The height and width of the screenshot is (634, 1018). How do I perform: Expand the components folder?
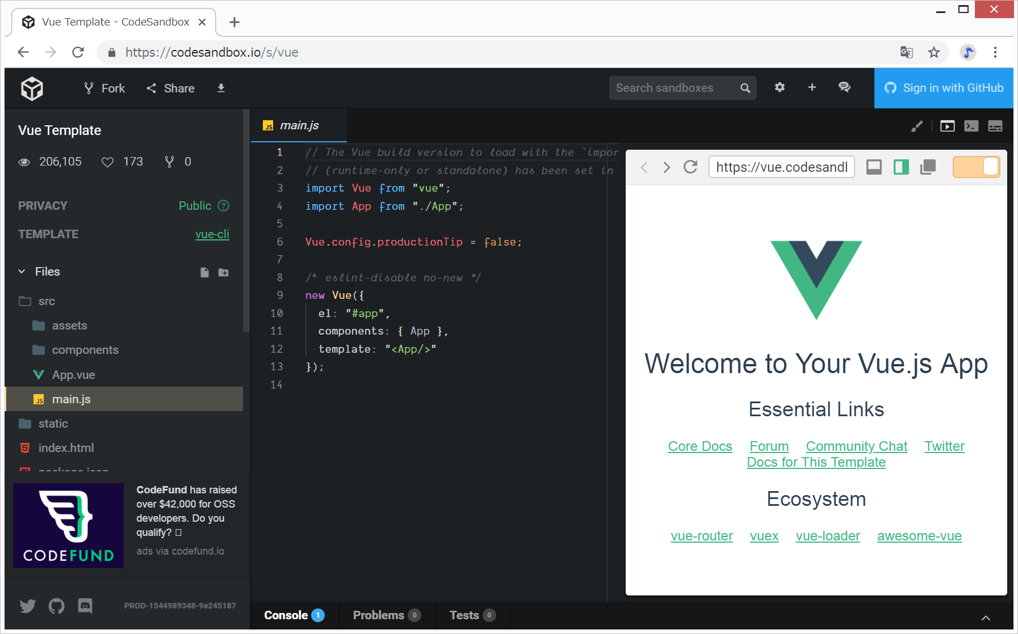pos(85,350)
